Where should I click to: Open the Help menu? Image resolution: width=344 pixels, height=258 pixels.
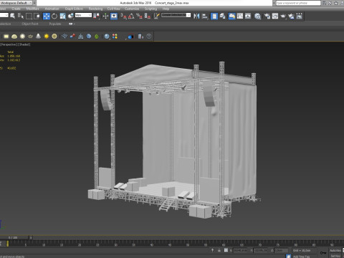tap(166, 9)
